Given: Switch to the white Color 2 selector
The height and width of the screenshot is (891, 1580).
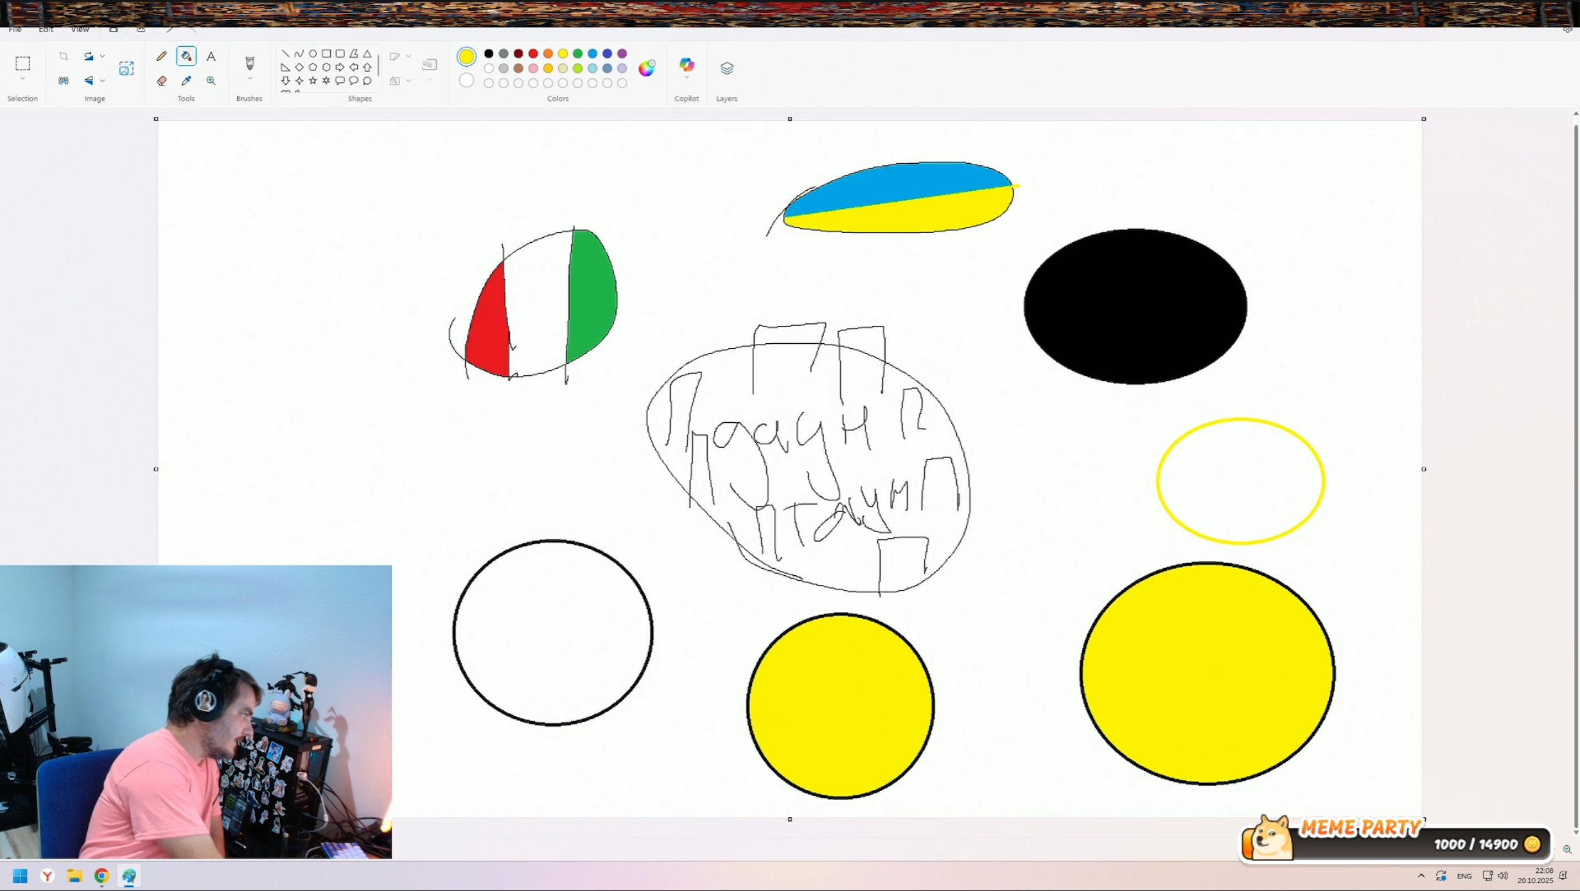Looking at the screenshot, I should pos(466,80).
